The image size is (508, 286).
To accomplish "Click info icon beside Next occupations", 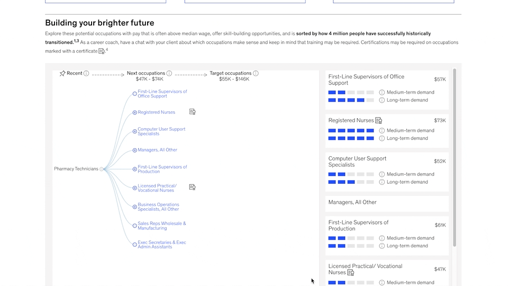I will pyautogui.click(x=169, y=74).
